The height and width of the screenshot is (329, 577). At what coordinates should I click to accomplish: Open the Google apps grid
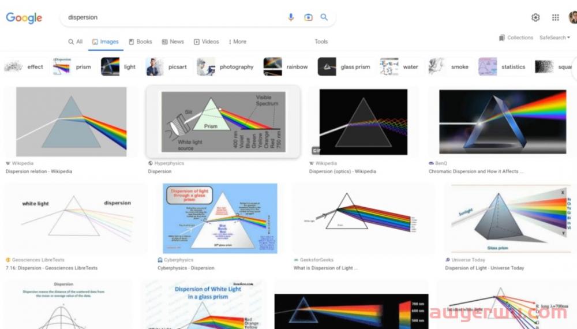tap(555, 17)
